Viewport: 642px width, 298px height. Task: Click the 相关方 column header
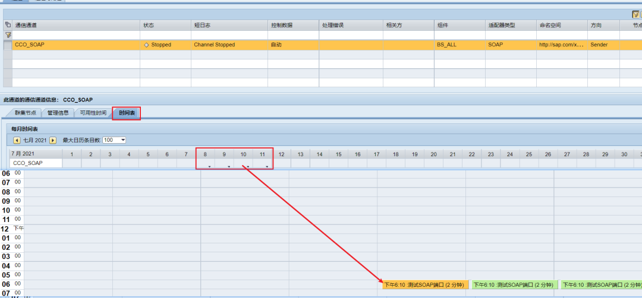pos(408,26)
